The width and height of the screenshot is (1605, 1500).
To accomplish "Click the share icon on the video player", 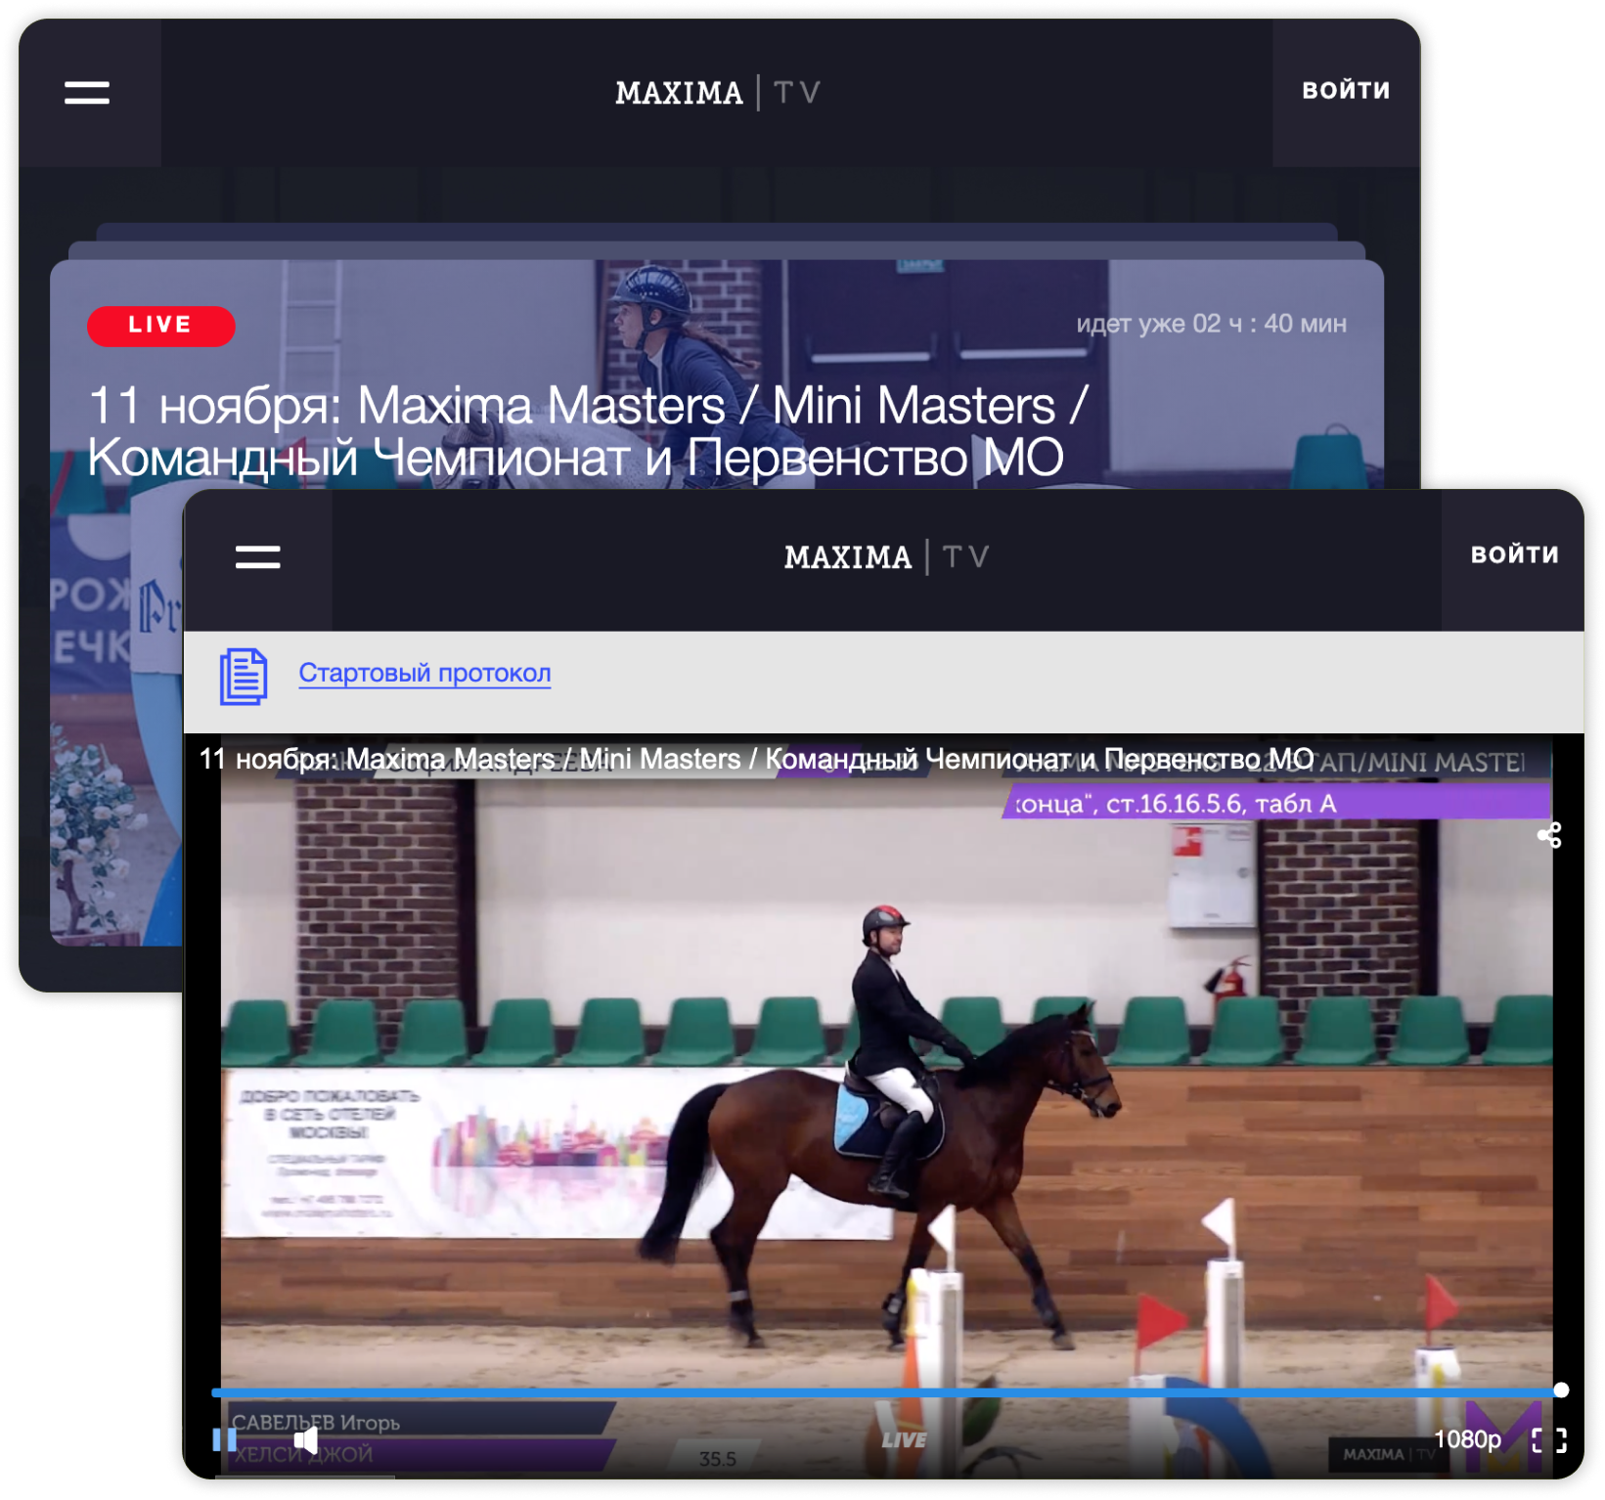I will click(1548, 834).
